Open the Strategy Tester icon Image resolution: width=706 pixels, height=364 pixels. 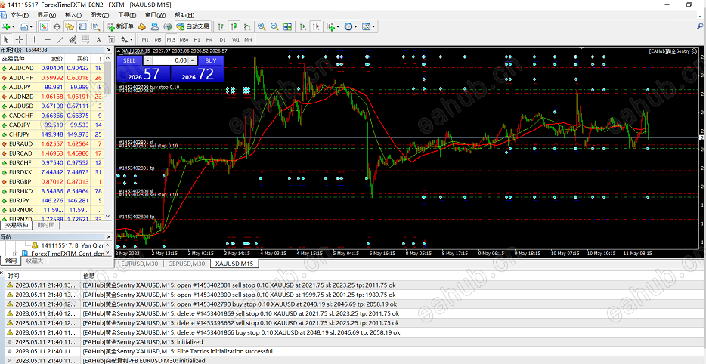(x=95, y=26)
